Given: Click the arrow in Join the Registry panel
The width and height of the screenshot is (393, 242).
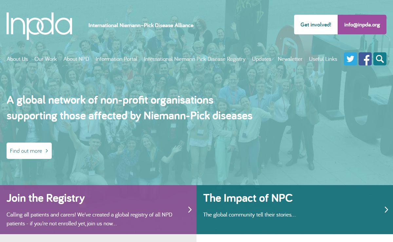Looking at the screenshot, I should [190, 210].
